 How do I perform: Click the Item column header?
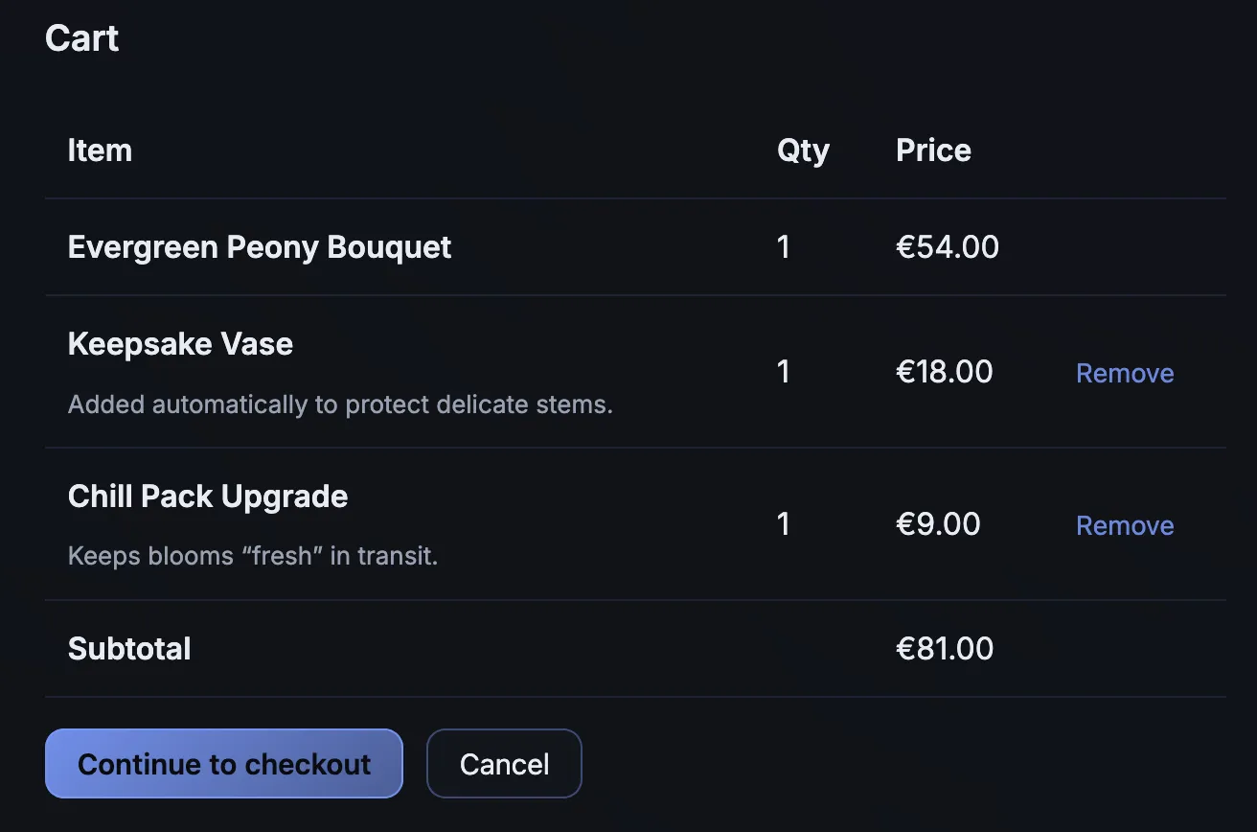coord(100,150)
